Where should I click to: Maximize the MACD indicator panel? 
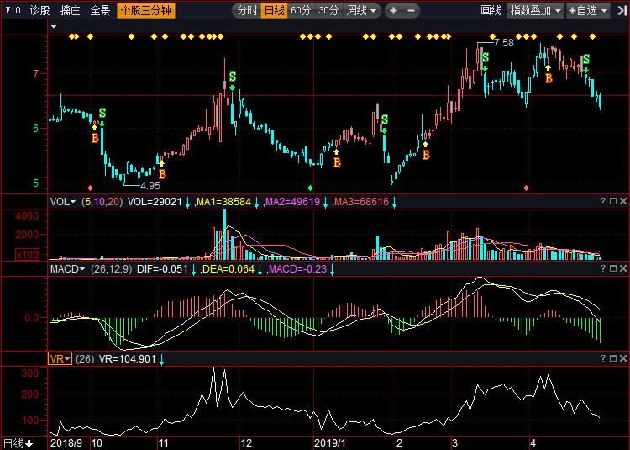tap(613, 268)
